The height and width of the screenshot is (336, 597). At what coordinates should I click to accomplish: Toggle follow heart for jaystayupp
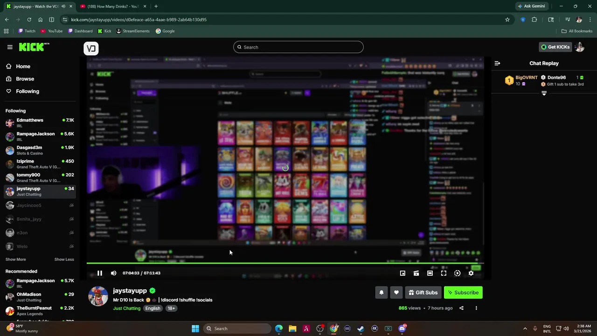pyautogui.click(x=396, y=293)
